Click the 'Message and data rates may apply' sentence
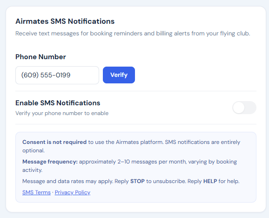 (x=68, y=181)
